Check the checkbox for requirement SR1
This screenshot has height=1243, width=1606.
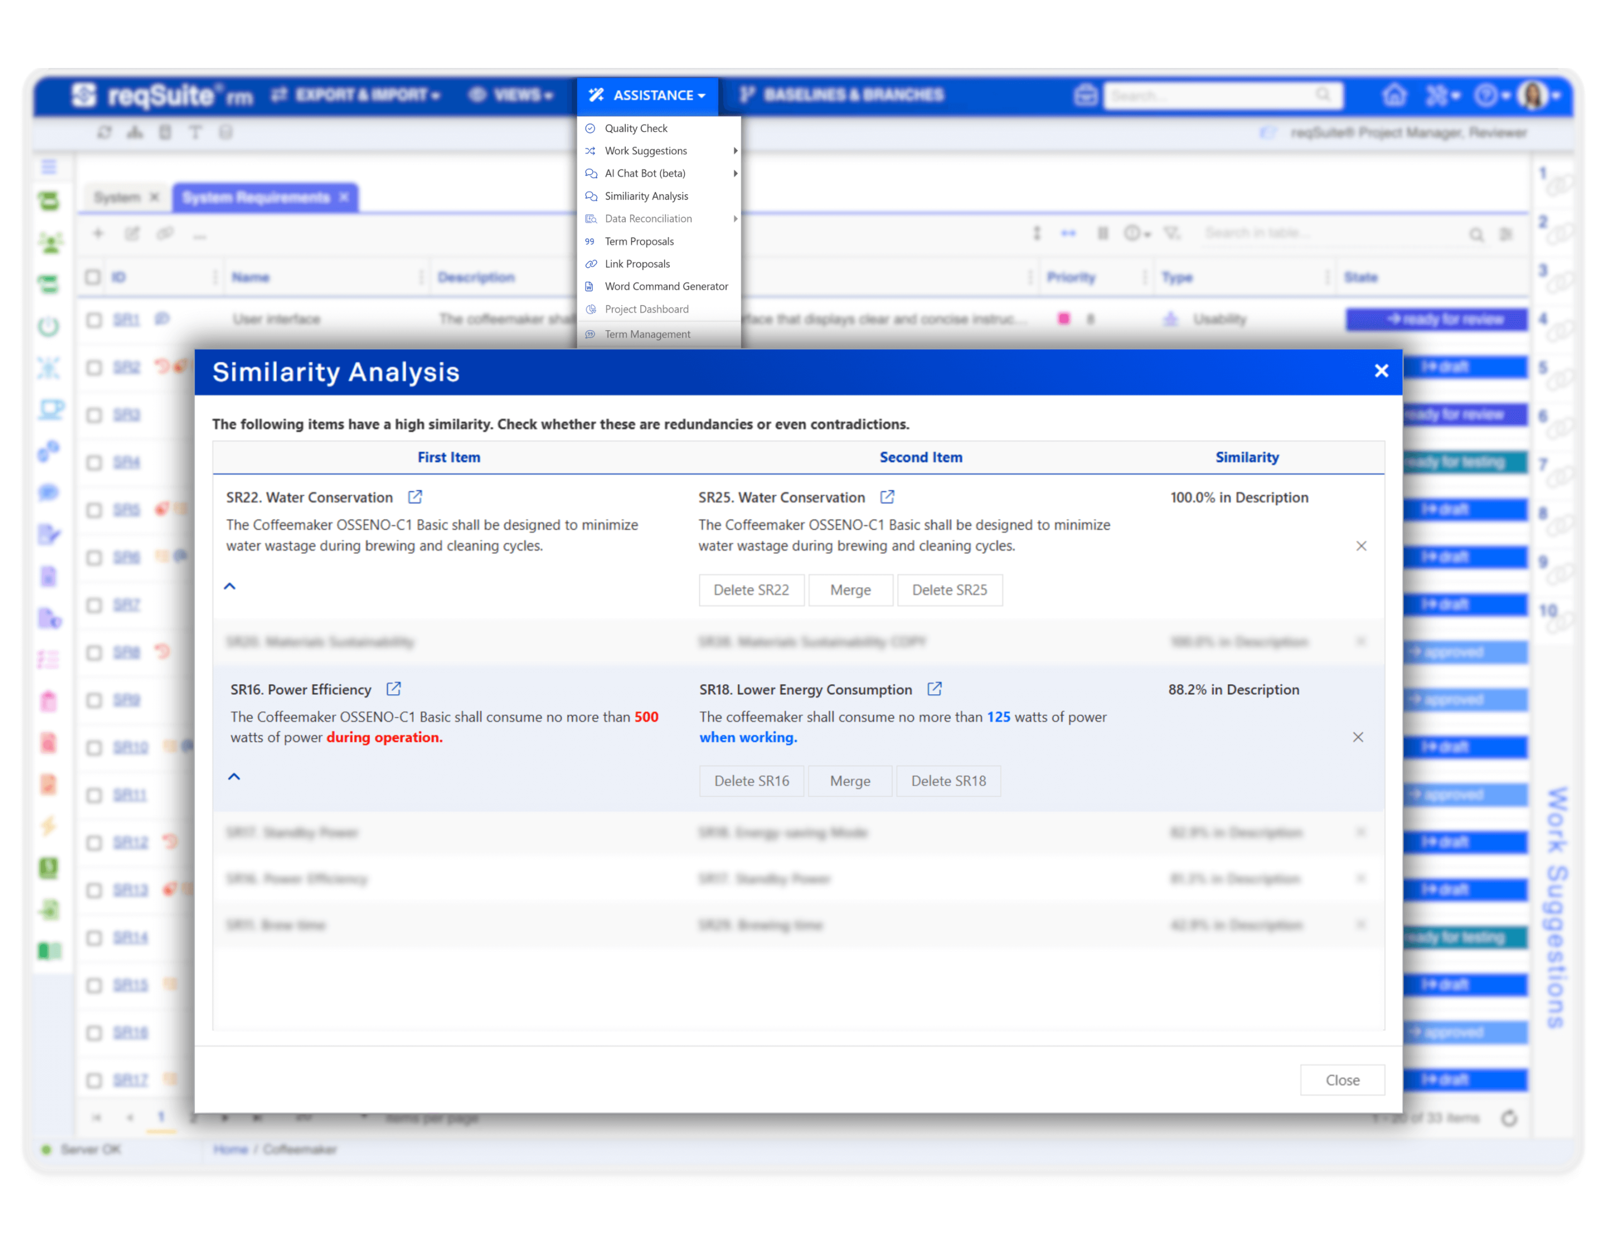click(x=93, y=319)
